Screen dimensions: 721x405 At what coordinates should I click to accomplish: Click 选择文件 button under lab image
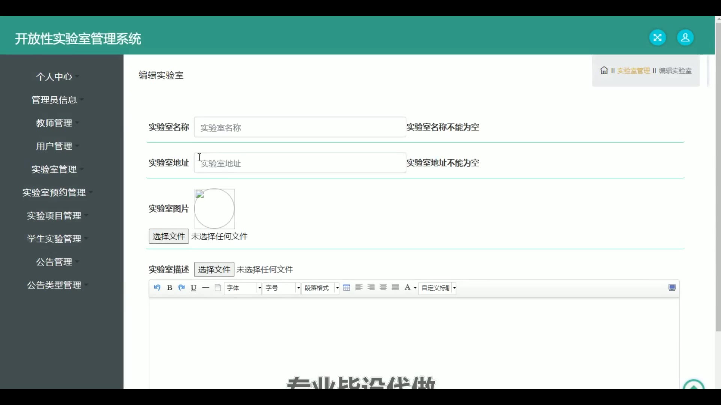point(169,237)
